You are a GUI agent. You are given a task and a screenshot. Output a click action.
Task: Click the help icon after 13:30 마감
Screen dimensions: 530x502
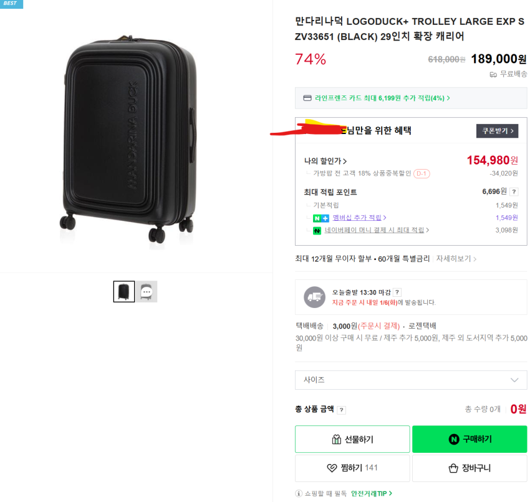397,292
